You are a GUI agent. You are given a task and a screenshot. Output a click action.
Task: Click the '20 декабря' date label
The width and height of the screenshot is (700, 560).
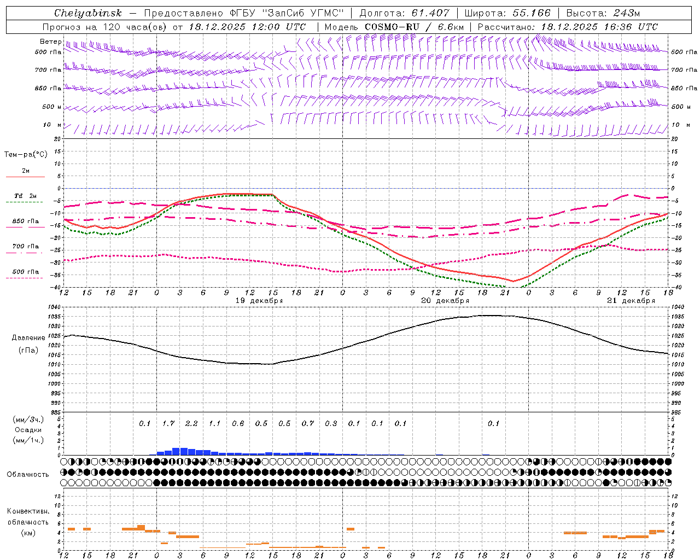click(x=445, y=301)
